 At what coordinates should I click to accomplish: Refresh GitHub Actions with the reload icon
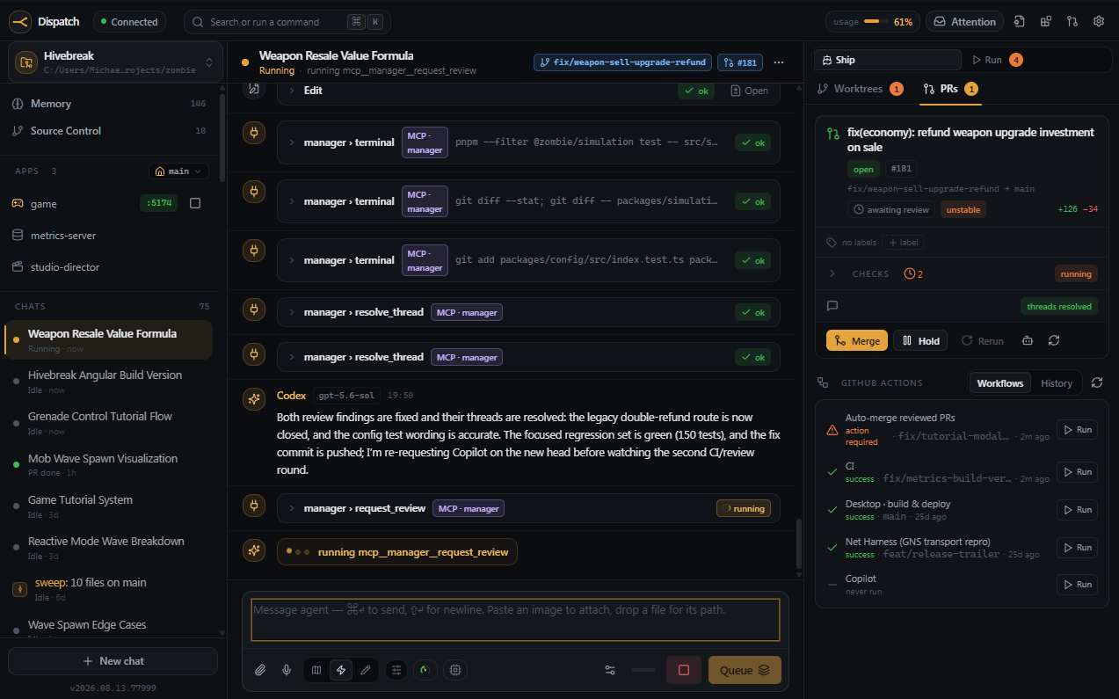(1097, 382)
